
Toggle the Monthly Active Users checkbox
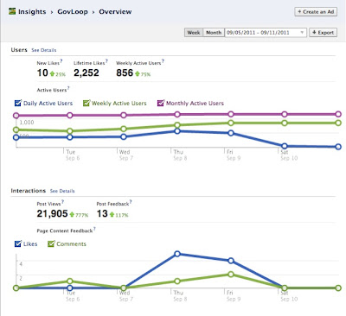pyautogui.click(x=161, y=103)
